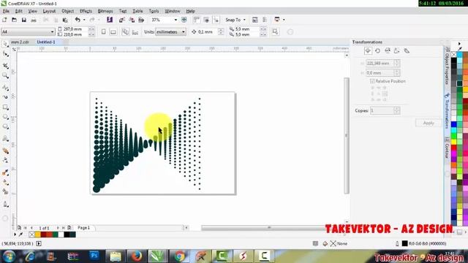The image size is (468, 263).
Task: Select the Polygon tool
Action: 5,127
